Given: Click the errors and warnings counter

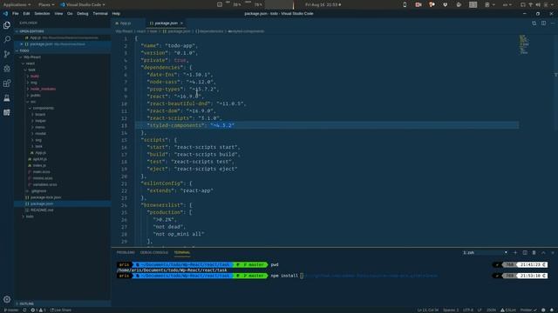Looking at the screenshot, I should point(37,310).
